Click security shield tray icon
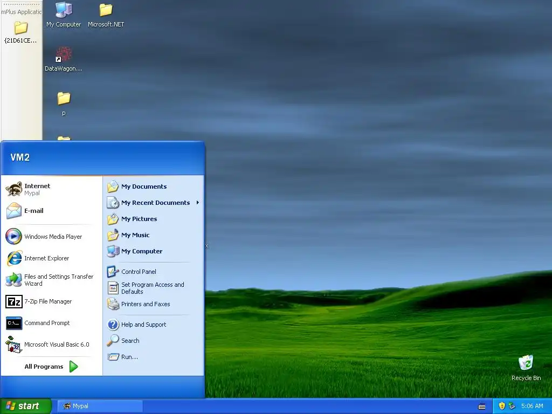552x414 pixels. click(x=502, y=406)
